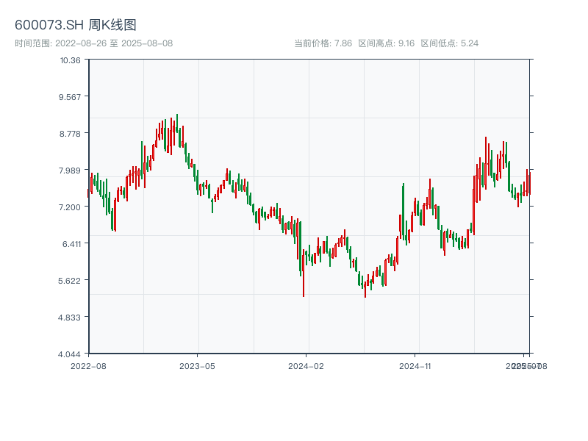
Task: Click the 2024-02 x-axis date label
Action: [x=306, y=365]
